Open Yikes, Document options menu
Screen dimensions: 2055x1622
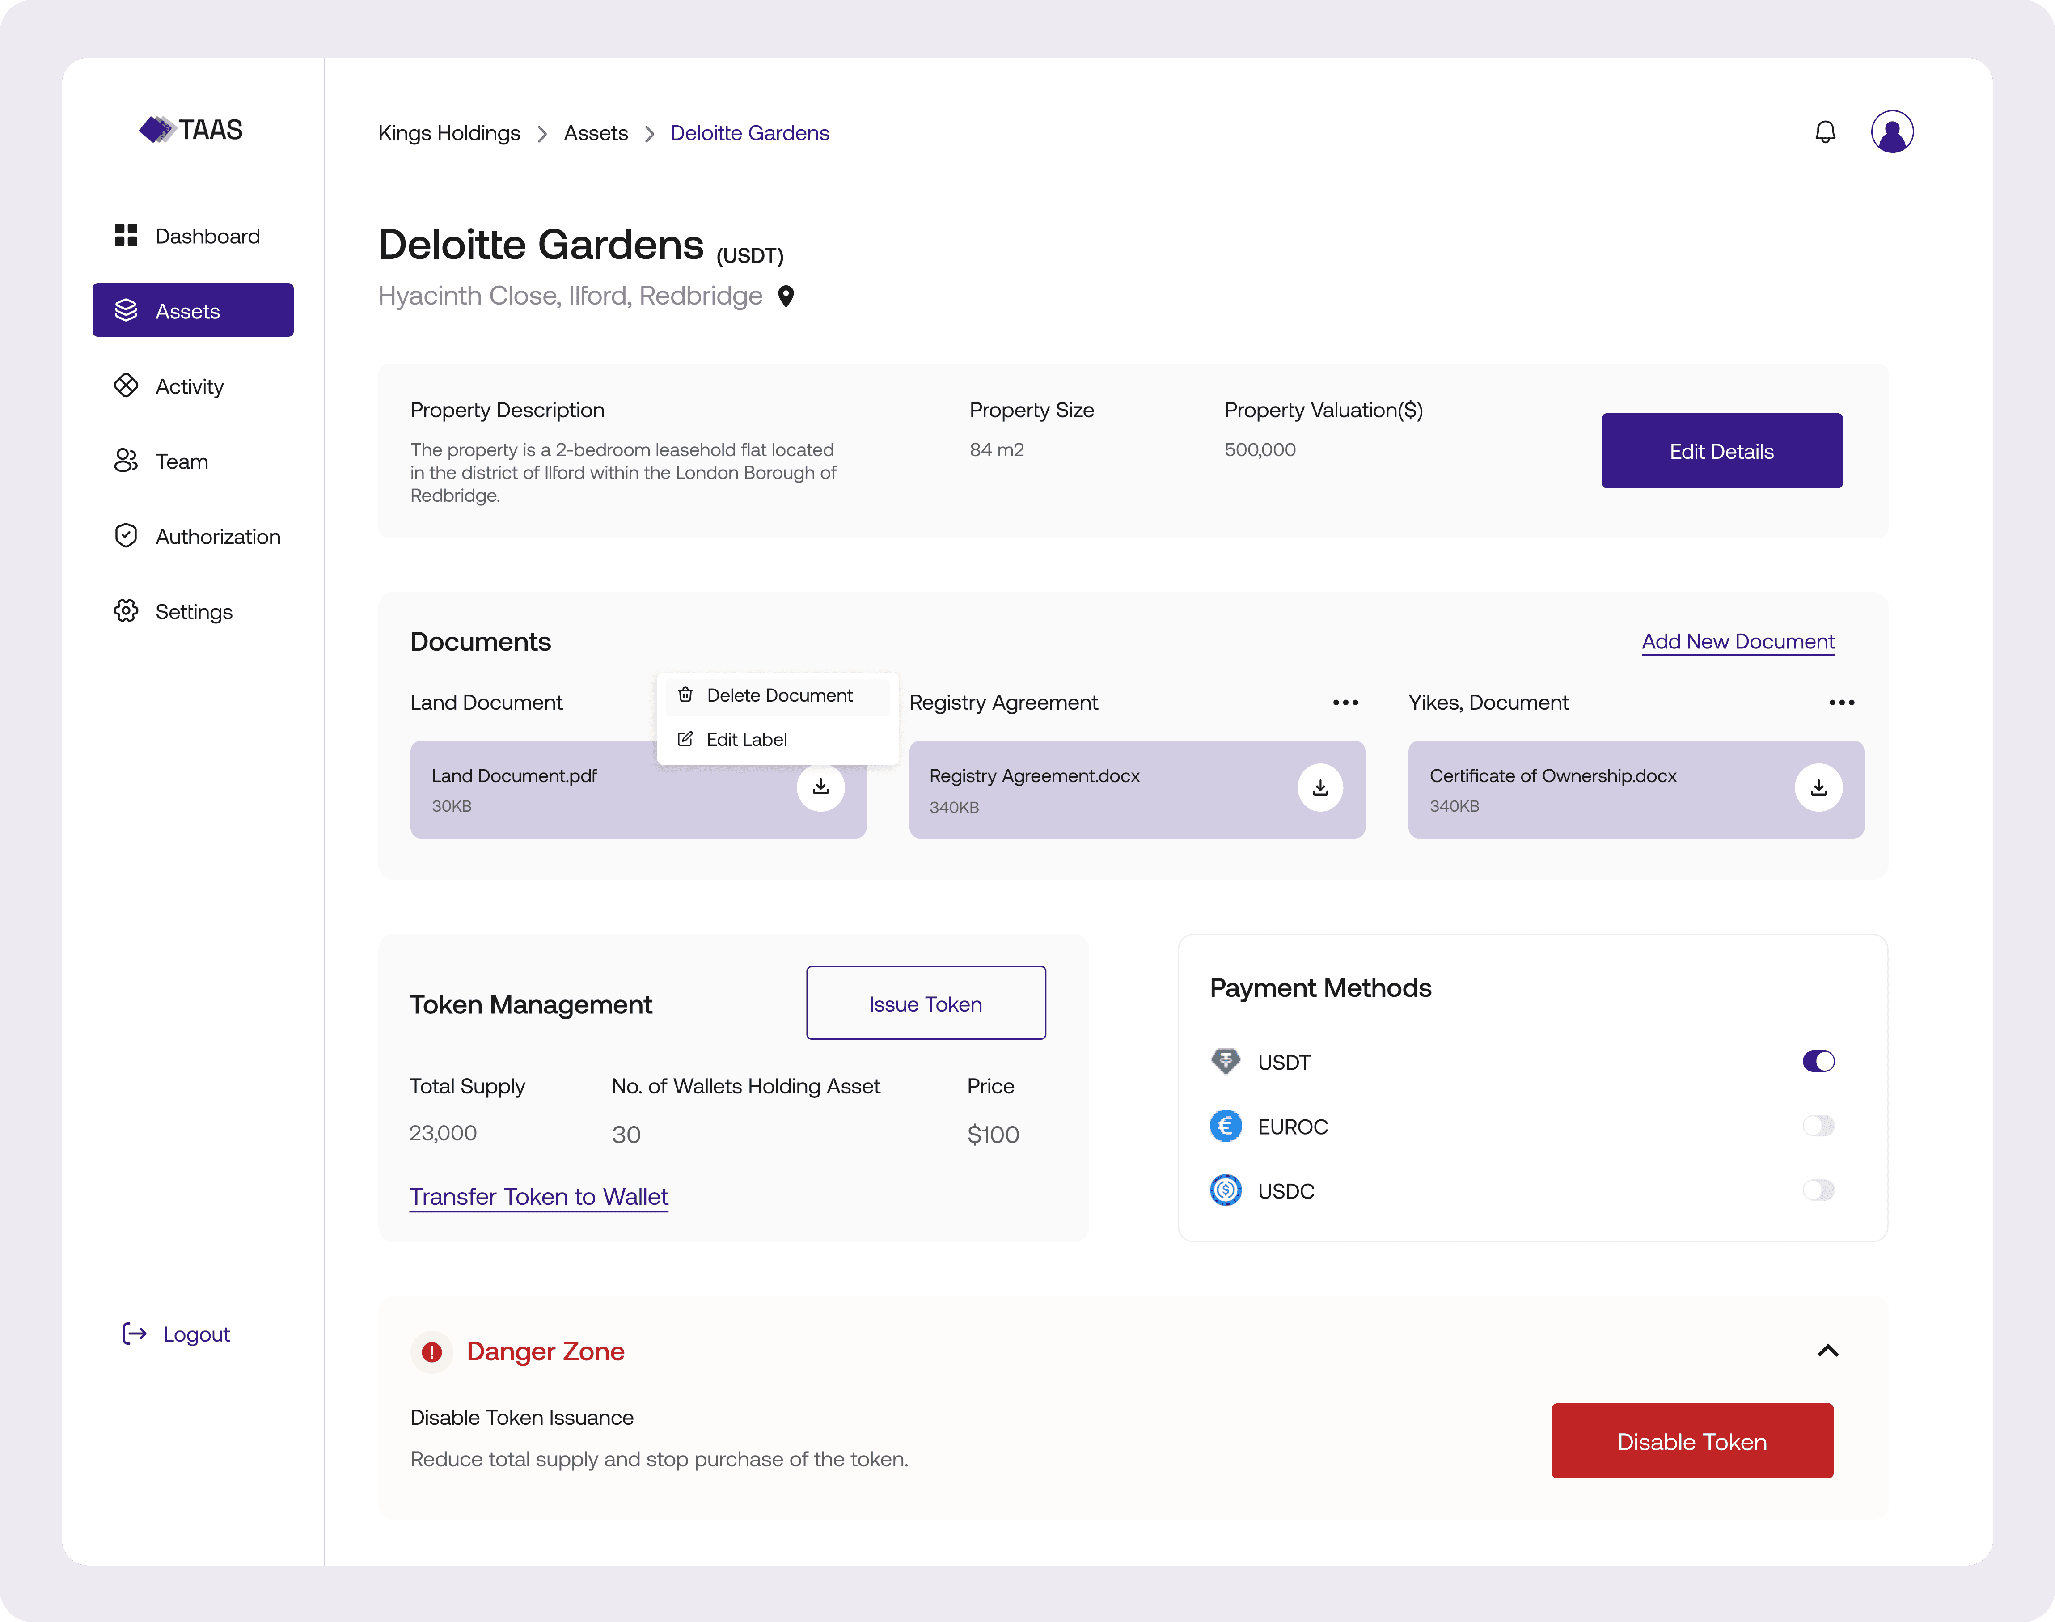click(x=1840, y=703)
